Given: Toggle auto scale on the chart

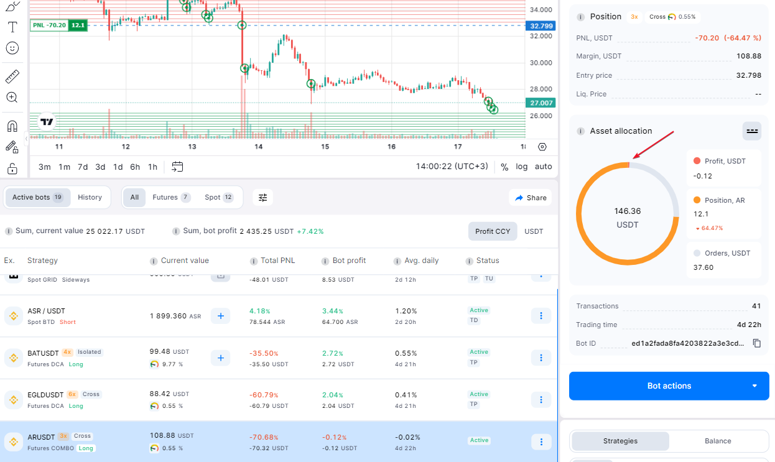Looking at the screenshot, I should click(543, 167).
